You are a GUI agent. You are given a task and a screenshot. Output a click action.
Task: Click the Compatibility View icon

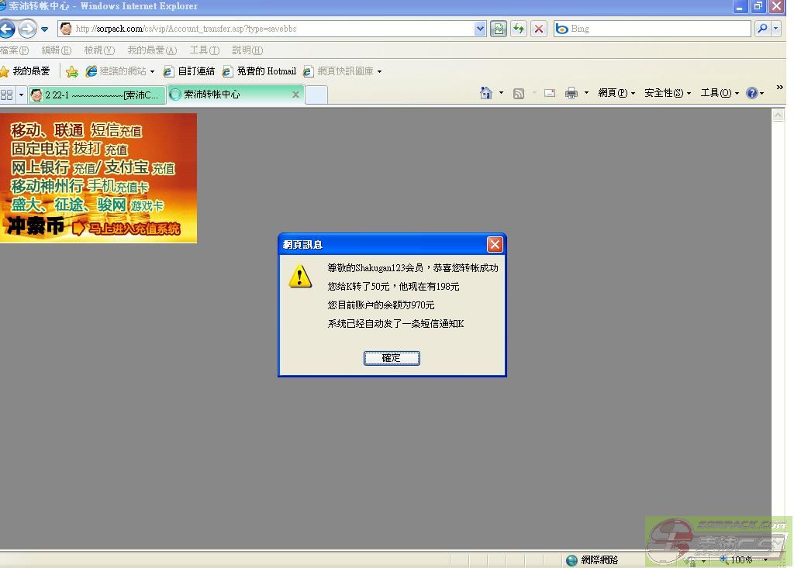[499, 29]
